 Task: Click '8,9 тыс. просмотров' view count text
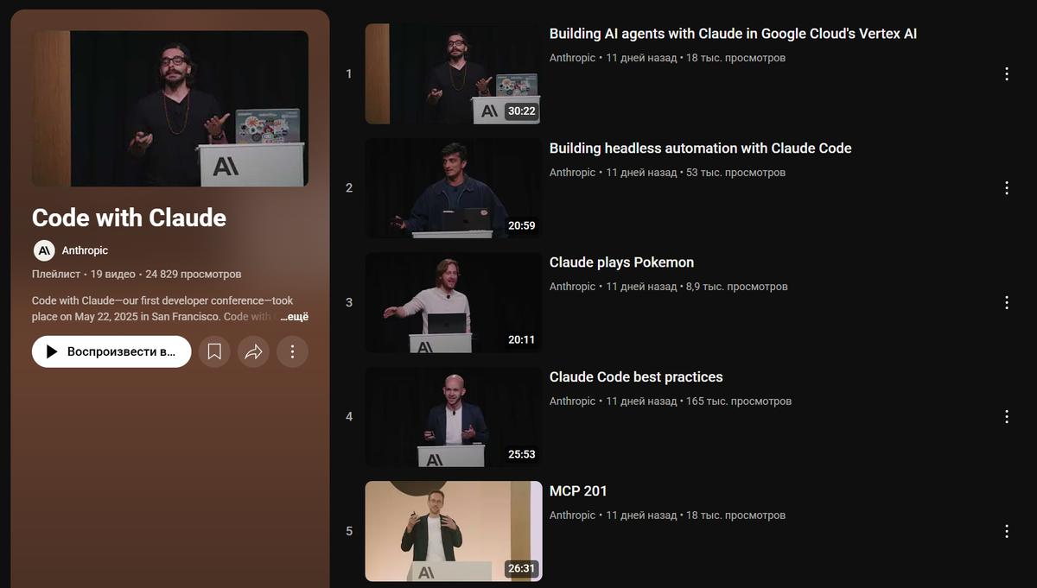point(737,287)
